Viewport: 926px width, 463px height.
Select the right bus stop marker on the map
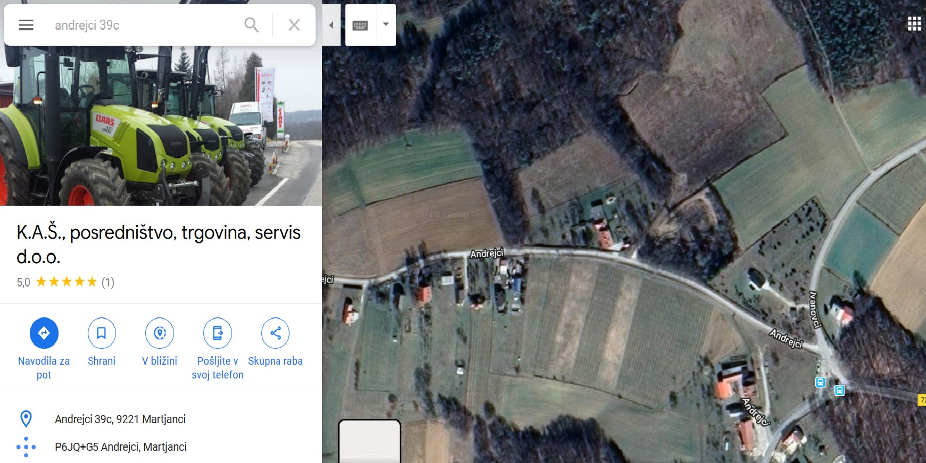[839, 391]
